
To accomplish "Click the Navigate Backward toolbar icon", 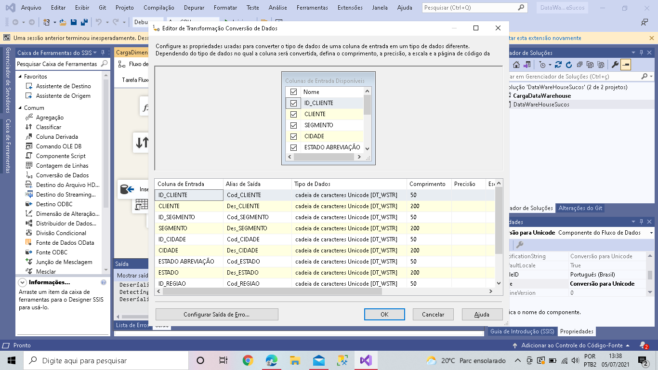I will click(15, 22).
